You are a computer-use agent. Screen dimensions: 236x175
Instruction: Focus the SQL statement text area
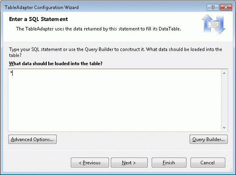(x=115, y=101)
